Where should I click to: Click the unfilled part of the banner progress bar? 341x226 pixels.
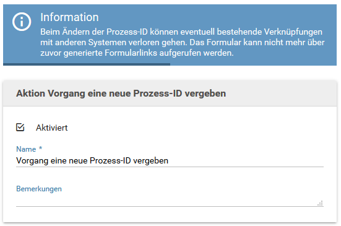(x=253, y=64)
